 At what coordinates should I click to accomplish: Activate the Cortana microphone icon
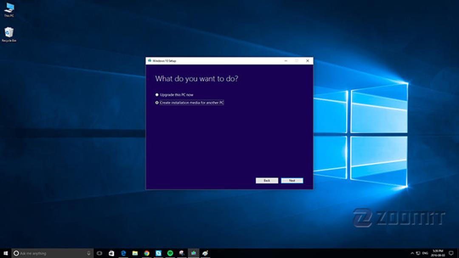[89, 253]
